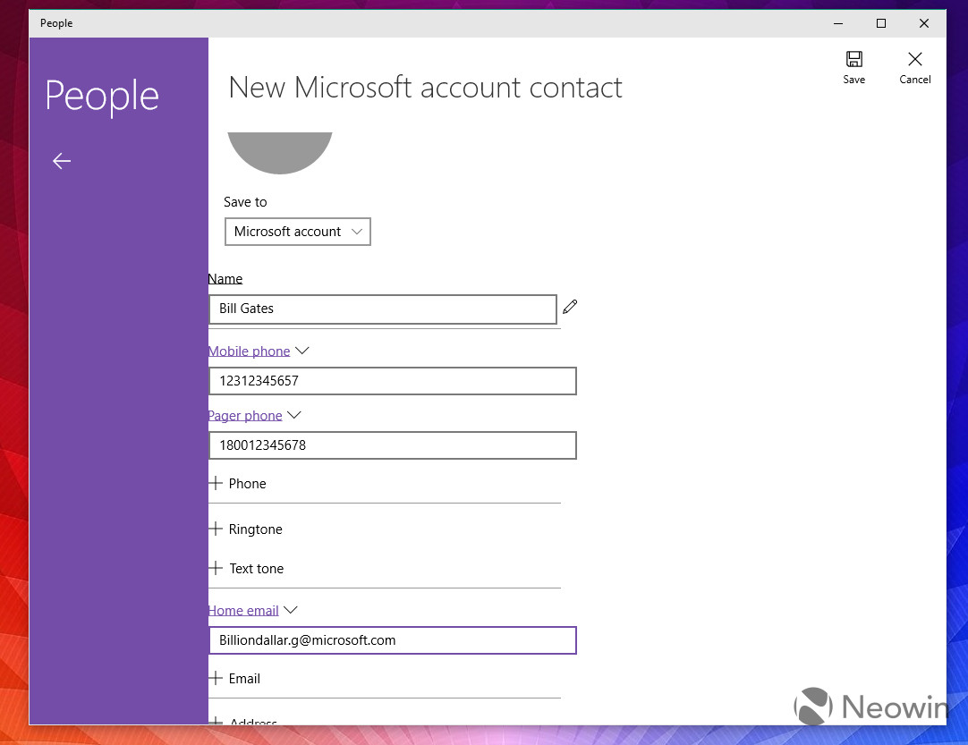The image size is (968, 745).
Task: Edit name details with pencil icon
Action: coord(570,307)
